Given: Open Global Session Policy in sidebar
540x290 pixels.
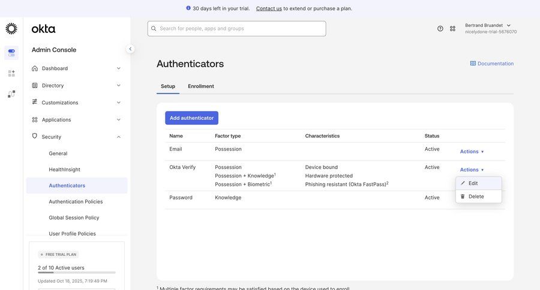Looking at the screenshot, I should (x=74, y=217).
